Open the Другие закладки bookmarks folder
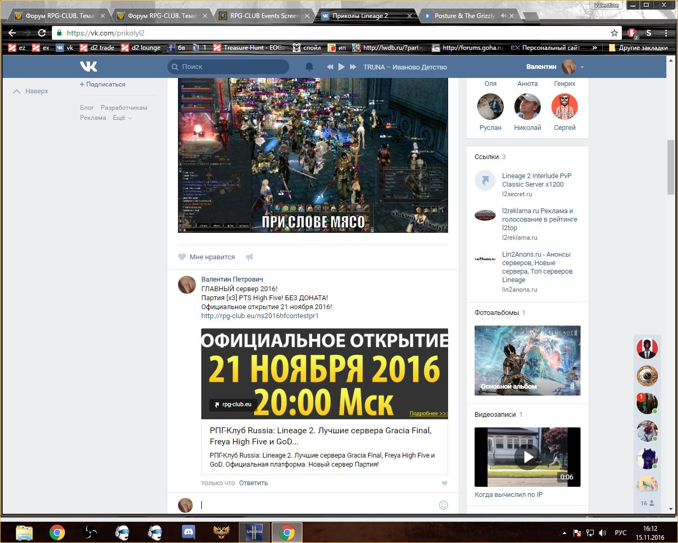The image size is (678, 543). 638,48
